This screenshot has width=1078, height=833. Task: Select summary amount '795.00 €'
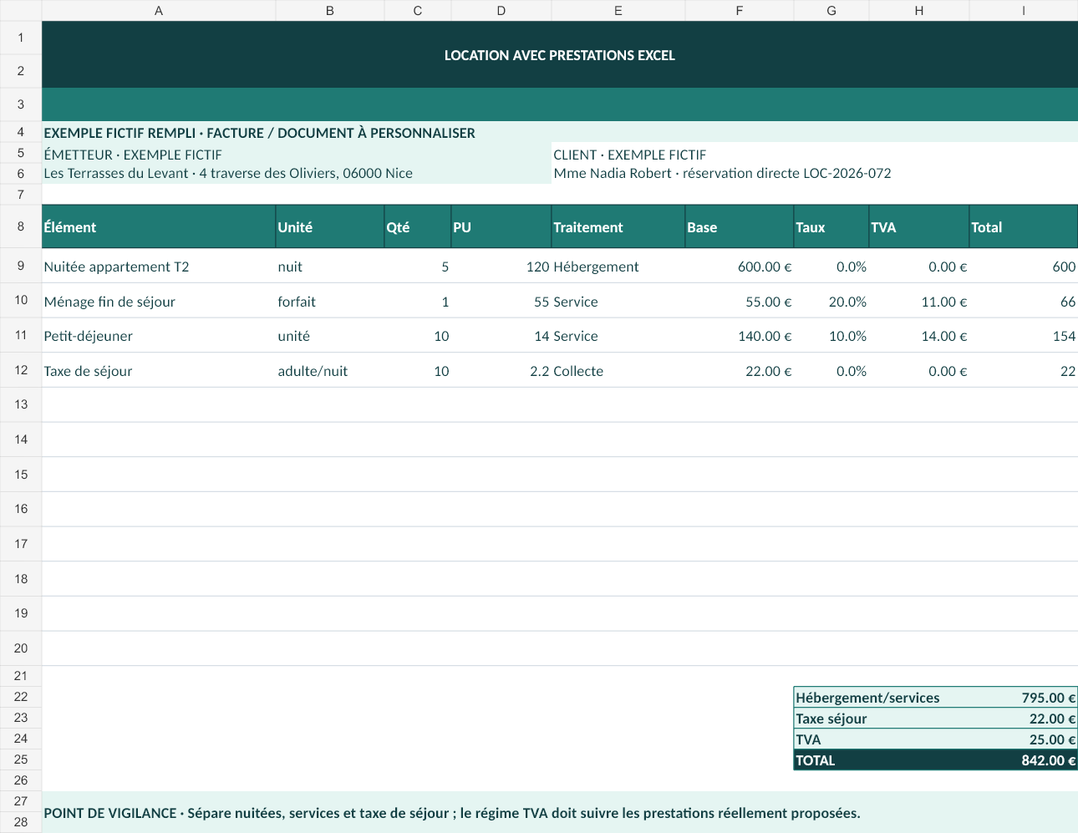[x=1024, y=697]
